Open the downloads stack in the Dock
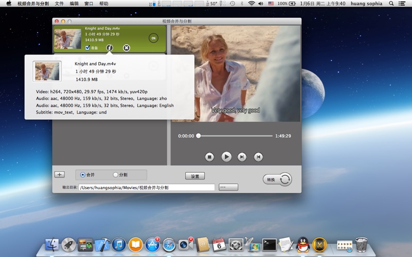The image size is (412, 257). click(x=345, y=246)
